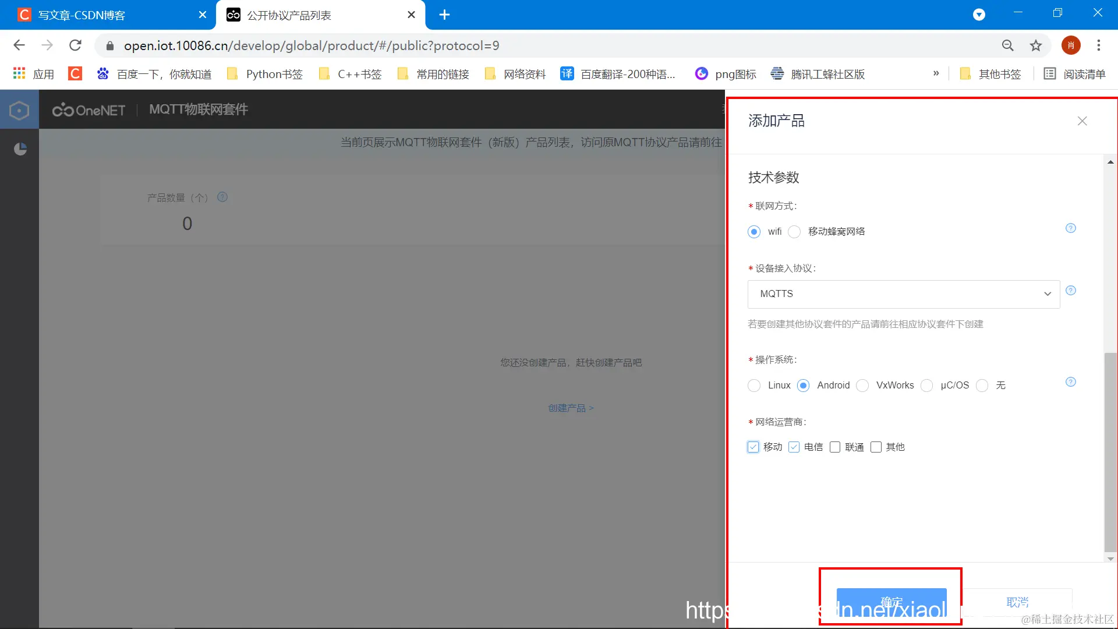Click help icon beside MQTTS protocol field
This screenshot has height=629, width=1118.
pos(1070,291)
